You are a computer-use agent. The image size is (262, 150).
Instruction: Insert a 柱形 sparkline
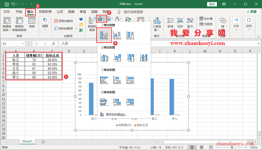(x=180, y=23)
